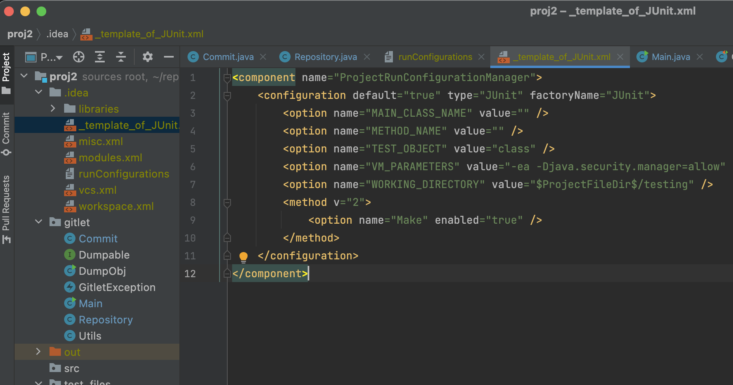Open Project panel gear settings

pyautogui.click(x=148, y=57)
